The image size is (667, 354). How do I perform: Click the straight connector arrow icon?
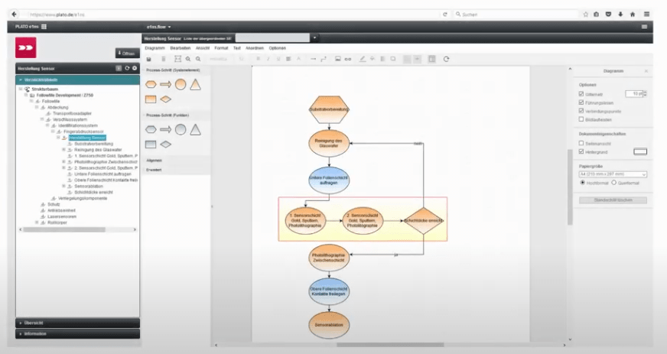pyautogui.click(x=313, y=59)
